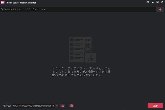
Task: Click the Tunelf Deezer Music Converter title
Action: tap(21, 3)
